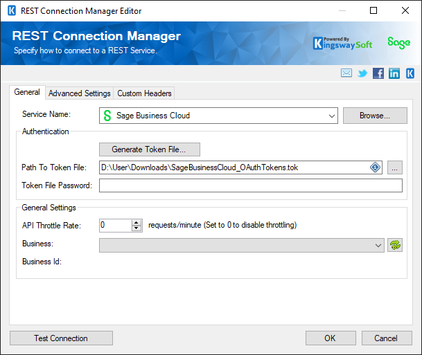Viewport: 422px width, 355px height.
Task: Maximize the REST Connection Manager Editor window
Action: pyautogui.click(x=373, y=11)
